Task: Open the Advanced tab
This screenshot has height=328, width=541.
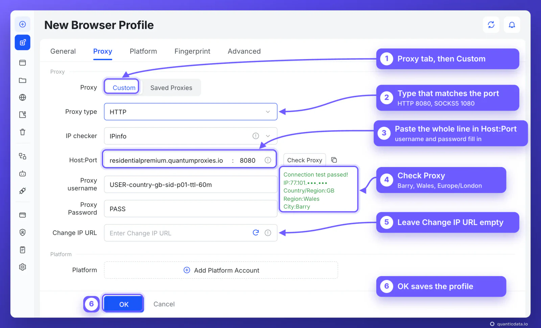Action: pyautogui.click(x=244, y=51)
